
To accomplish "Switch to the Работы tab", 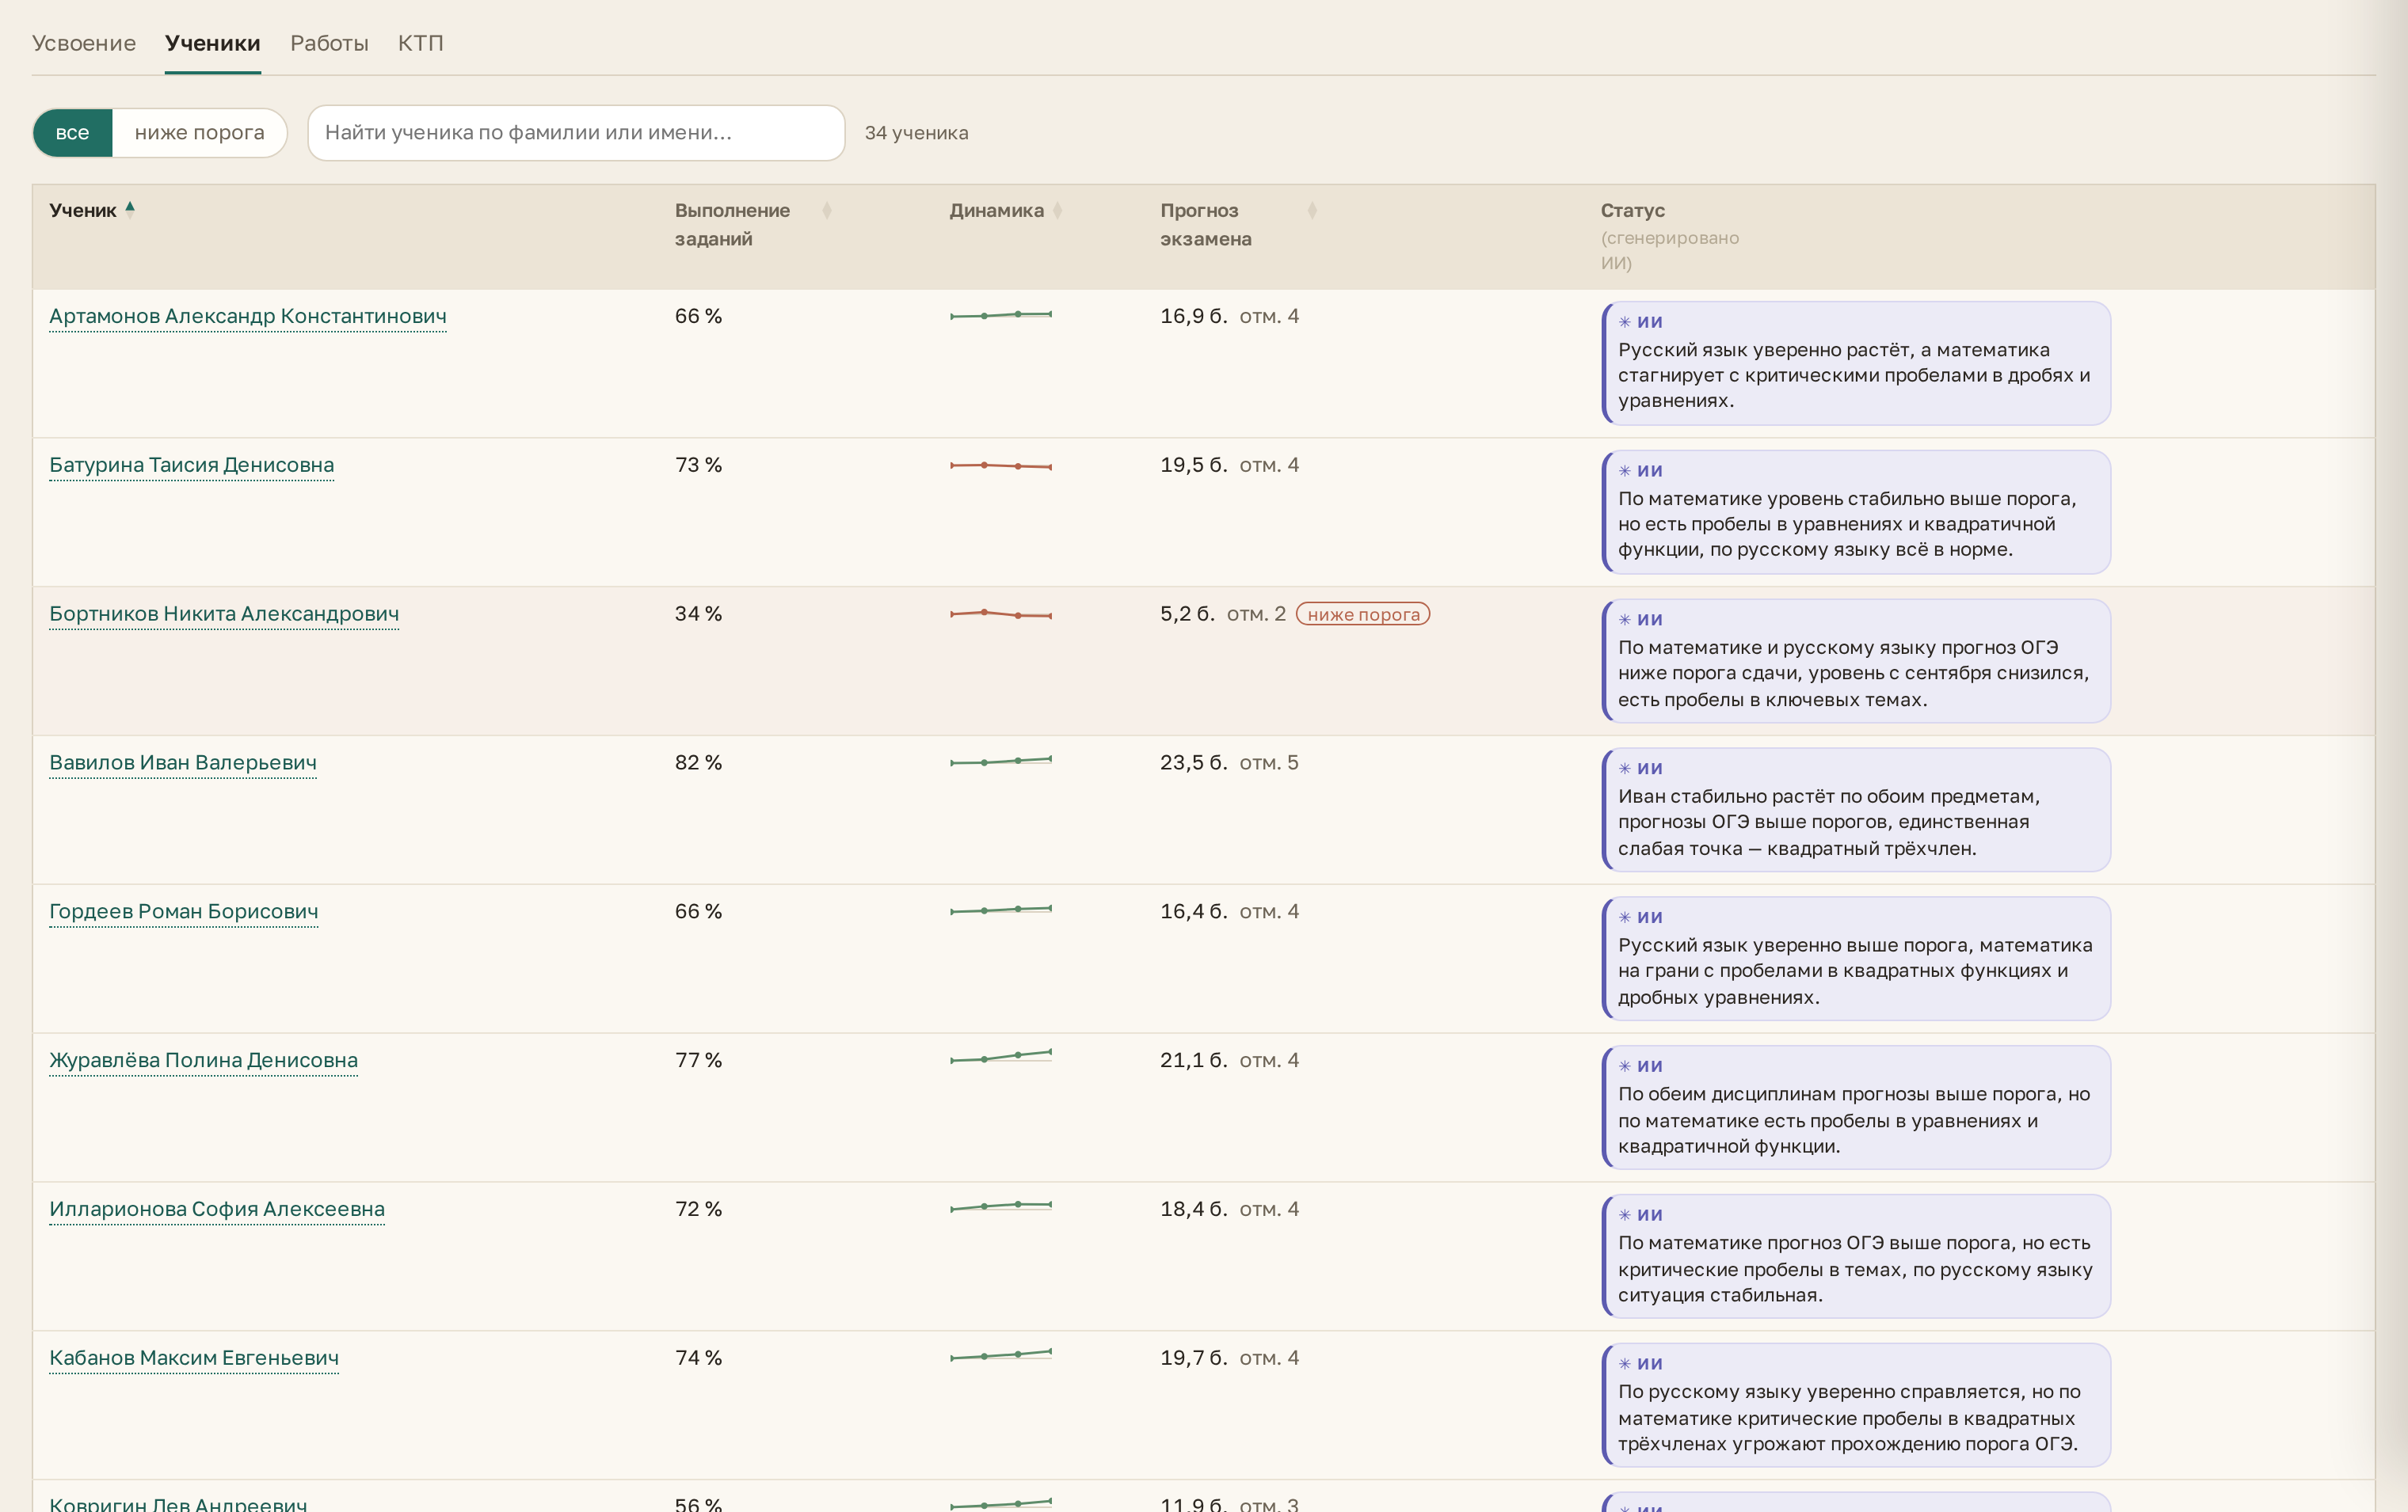I will [329, 43].
